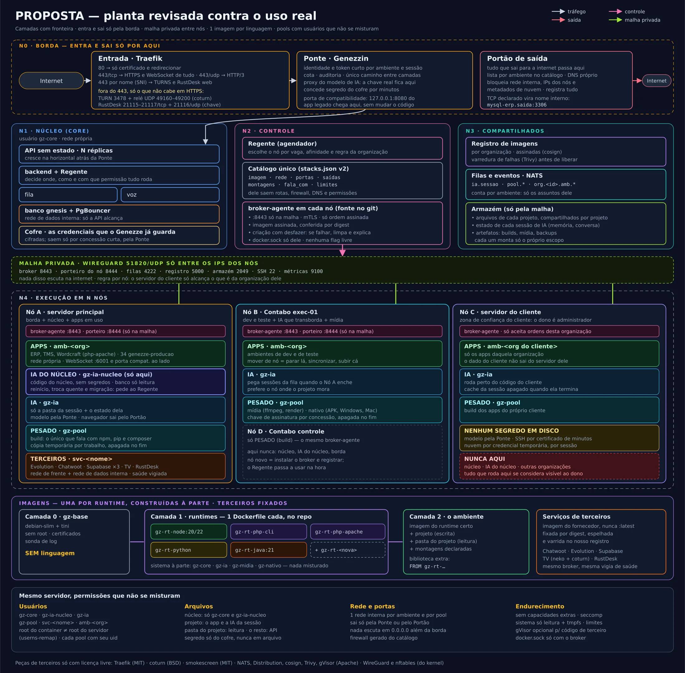Image resolution: width=685 pixels, height=673 pixels.
Task: Click the 'voz' box in N1
Action: tap(170, 195)
